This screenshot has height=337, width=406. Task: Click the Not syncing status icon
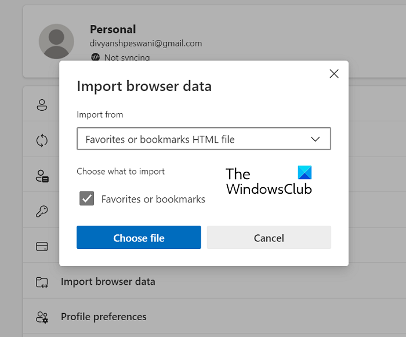(x=95, y=57)
